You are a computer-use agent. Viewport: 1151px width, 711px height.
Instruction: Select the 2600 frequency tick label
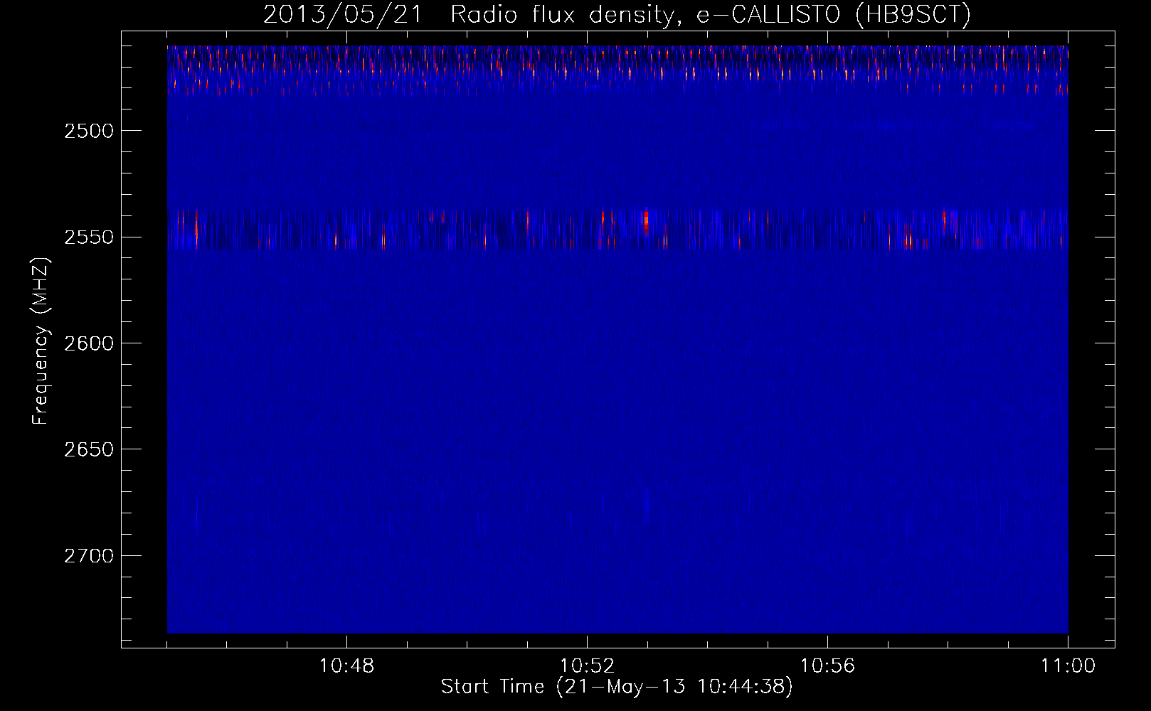tap(89, 343)
